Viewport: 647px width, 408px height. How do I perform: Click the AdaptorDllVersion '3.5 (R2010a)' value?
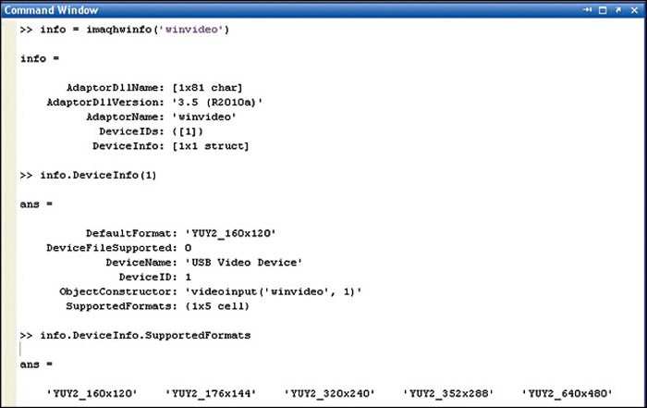pyautogui.click(x=217, y=103)
